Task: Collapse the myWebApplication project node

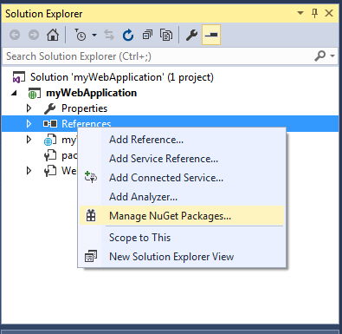Action: pos(14,93)
